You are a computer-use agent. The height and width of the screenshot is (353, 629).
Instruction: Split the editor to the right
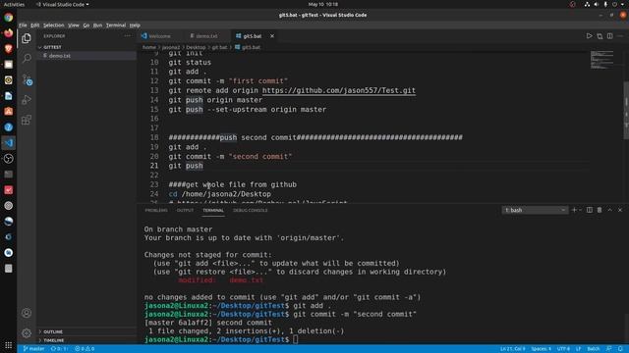[x=609, y=36]
